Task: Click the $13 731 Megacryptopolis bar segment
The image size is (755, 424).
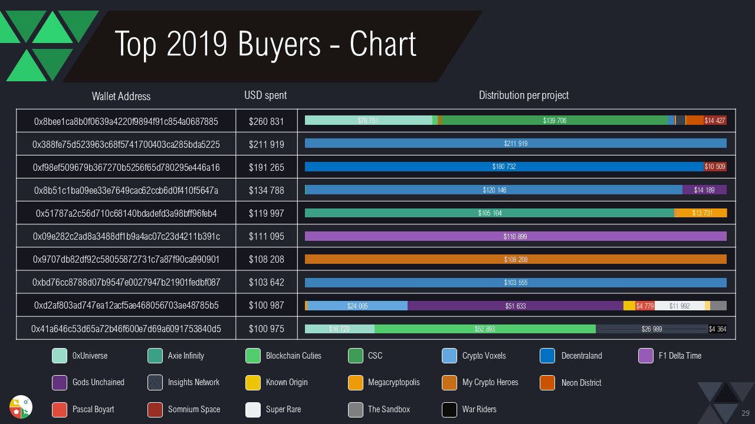Action: click(701, 213)
